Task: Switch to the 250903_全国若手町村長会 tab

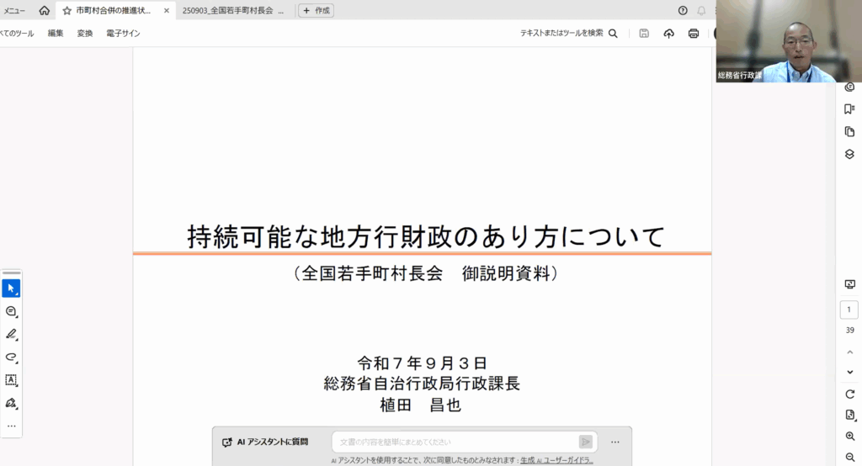Action: coord(232,11)
